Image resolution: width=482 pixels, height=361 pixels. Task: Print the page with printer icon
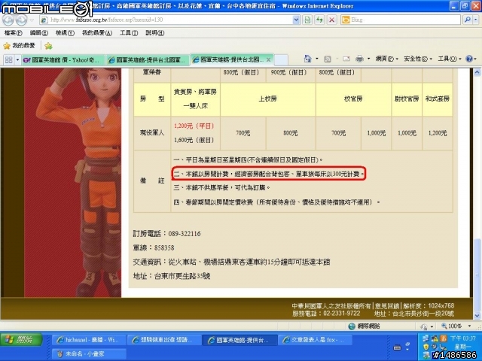coord(359,59)
